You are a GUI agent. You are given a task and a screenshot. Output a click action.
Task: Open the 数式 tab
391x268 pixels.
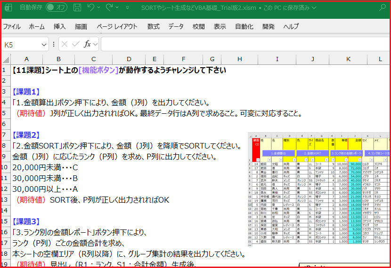[x=154, y=26]
